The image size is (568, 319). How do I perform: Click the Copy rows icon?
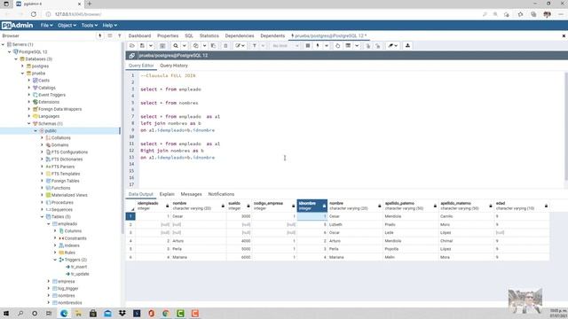click(195, 45)
